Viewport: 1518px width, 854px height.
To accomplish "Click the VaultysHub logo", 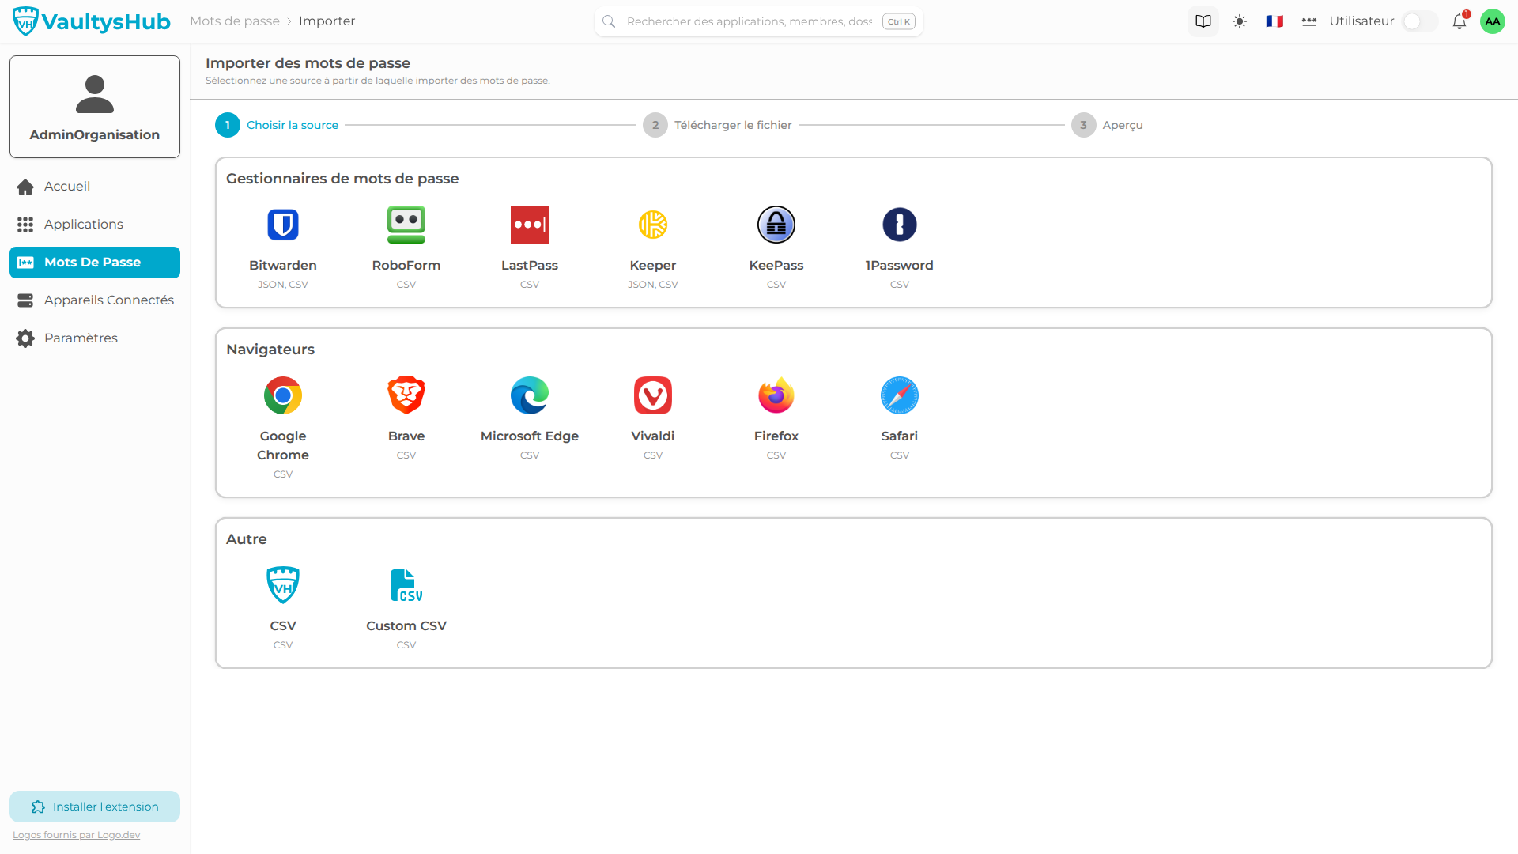I will tap(92, 21).
